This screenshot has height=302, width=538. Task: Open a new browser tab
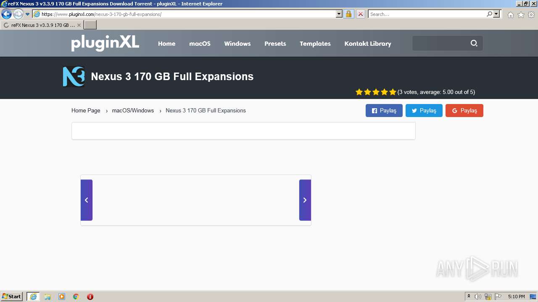pyautogui.click(x=90, y=25)
